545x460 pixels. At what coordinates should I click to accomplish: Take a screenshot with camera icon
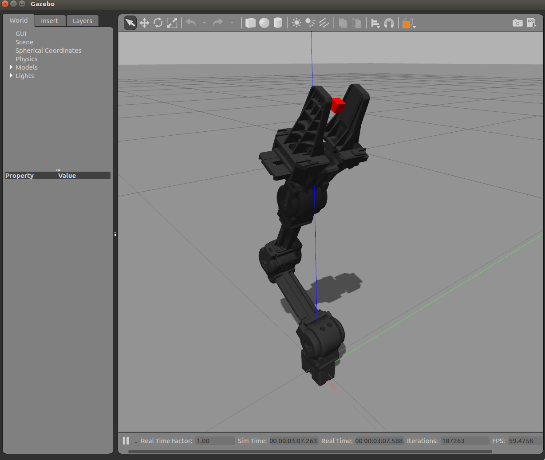[x=517, y=23]
